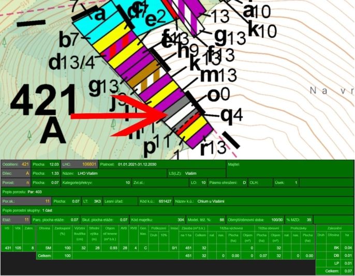This screenshot has height=276, width=355.
Task: Click the map label o0
Action: click(x=218, y=95)
